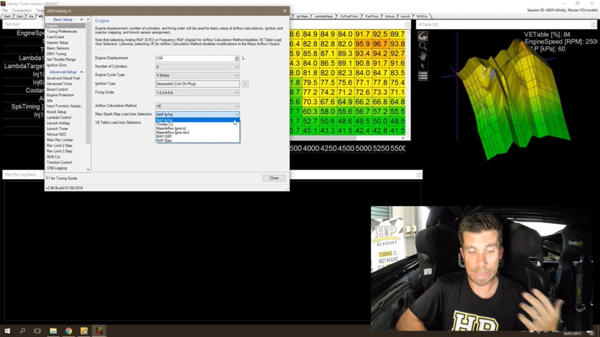Image resolution: width=600 pixels, height=337 pixels.
Task: Open the Windows Start menu
Action: point(7,331)
